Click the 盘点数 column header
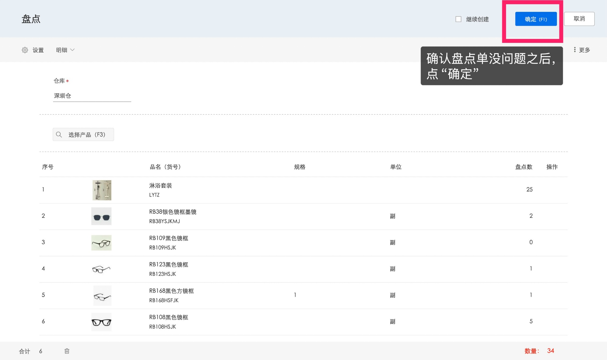 [x=524, y=167]
